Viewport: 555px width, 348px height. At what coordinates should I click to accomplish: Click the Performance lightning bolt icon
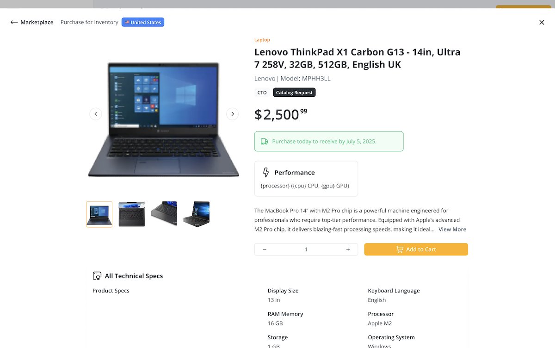pyautogui.click(x=266, y=173)
